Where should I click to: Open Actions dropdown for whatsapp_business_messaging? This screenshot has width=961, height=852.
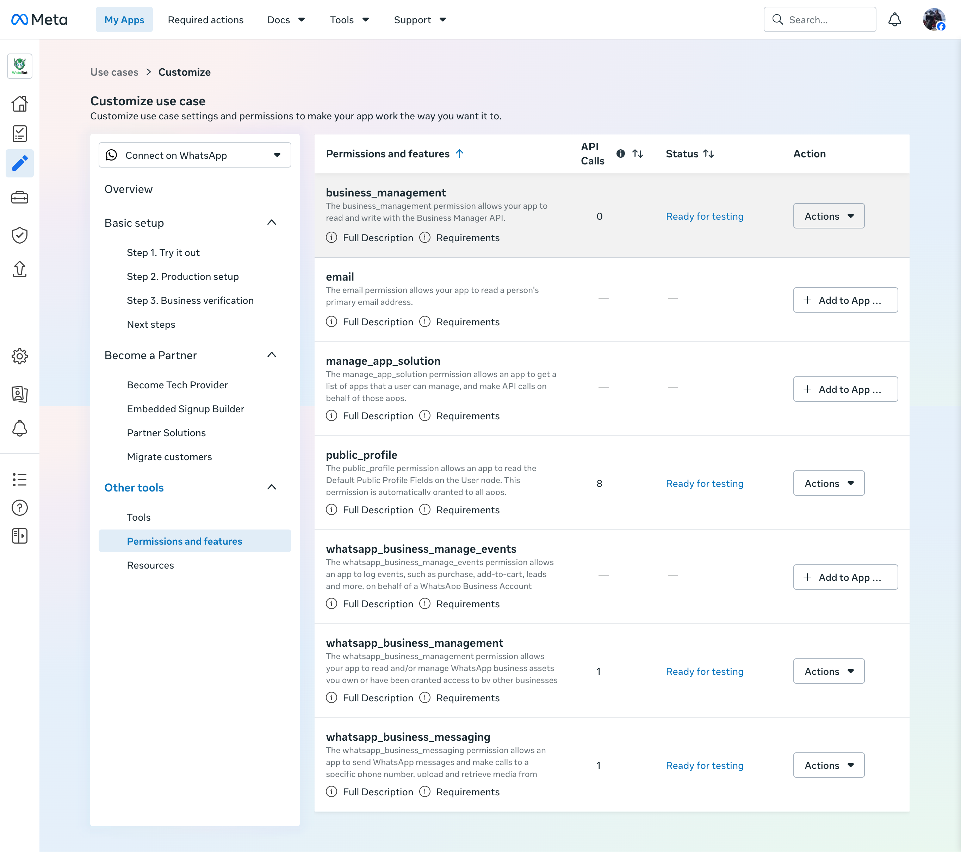click(x=829, y=765)
